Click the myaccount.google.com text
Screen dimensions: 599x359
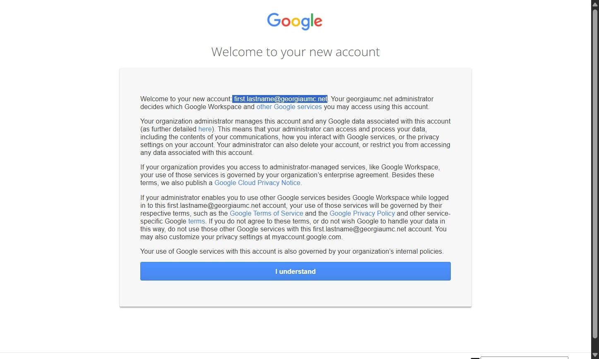(306, 237)
